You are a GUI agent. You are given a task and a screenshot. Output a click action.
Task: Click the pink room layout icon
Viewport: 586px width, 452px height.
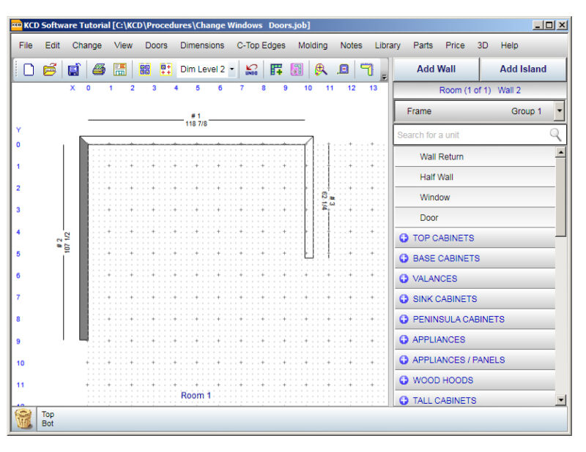(x=297, y=69)
